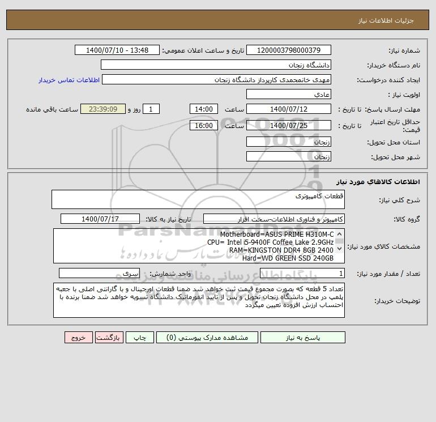Click the response deadline time 14:00
This screenshot has height=422, width=436.
pos(203,109)
